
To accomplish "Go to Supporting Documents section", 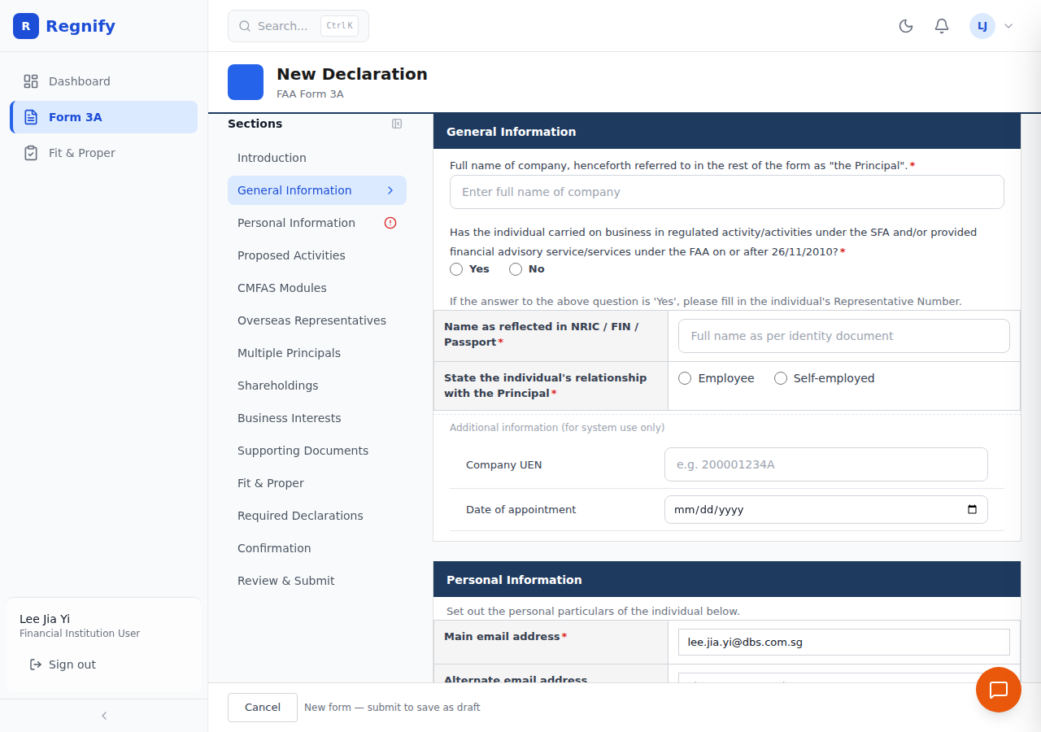I will (x=317, y=451).
